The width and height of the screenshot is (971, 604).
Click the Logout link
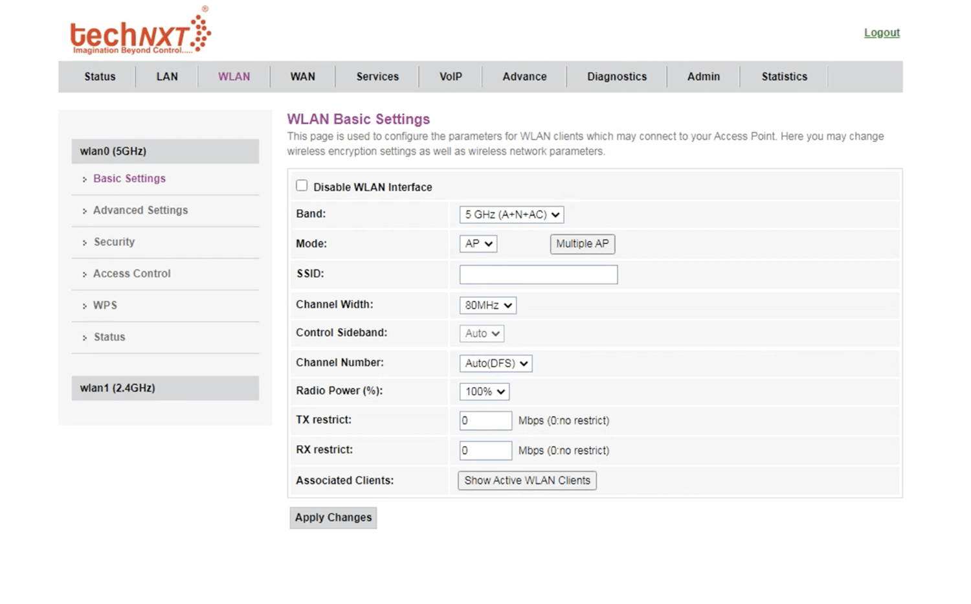pyautogui.click(x=881, y=33)
